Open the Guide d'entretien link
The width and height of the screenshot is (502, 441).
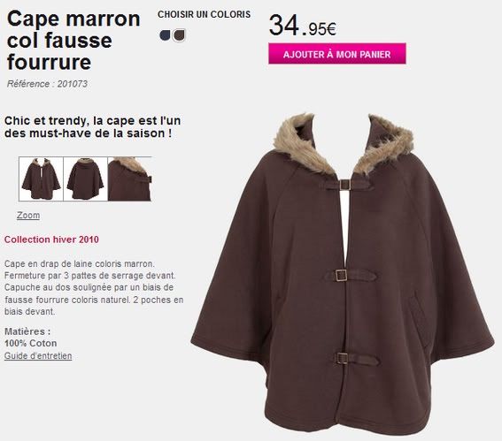[x=38, y=355]
